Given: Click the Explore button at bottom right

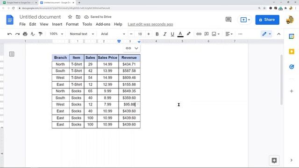Looking at the screenshot, I should point(274,161).
